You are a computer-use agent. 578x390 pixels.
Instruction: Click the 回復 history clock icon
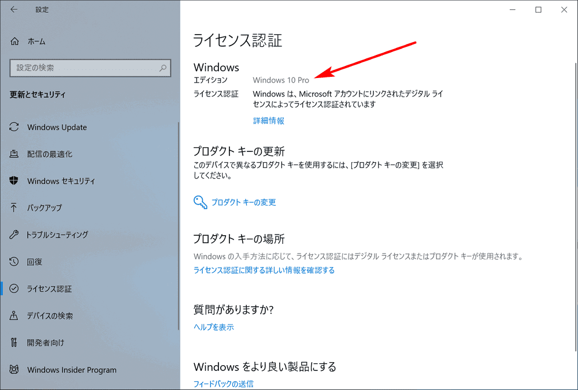click(14, 261)
